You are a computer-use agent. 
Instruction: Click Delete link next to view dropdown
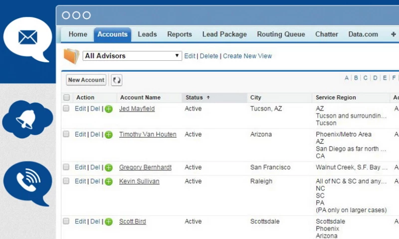click(x=209, y=56)
